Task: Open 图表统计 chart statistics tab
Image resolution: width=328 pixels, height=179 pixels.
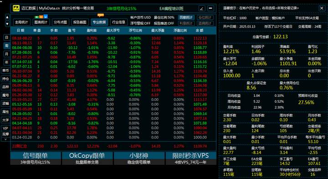Action: 41,22
